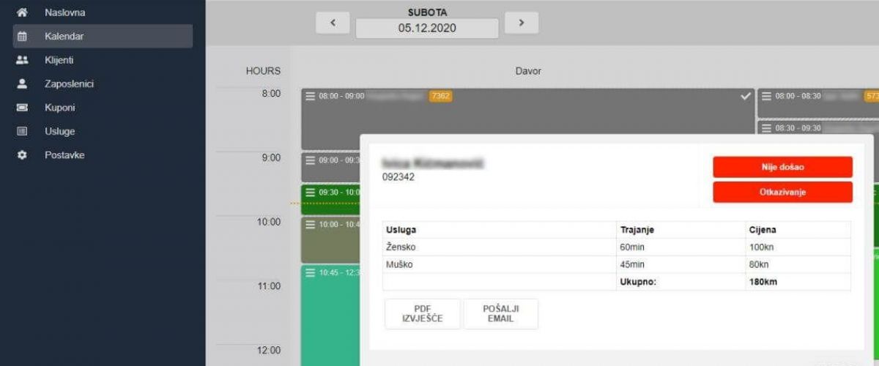The image size is (879, 366).
Task: Open the date field showing 05.12.2020
Action: pos(427,29)
